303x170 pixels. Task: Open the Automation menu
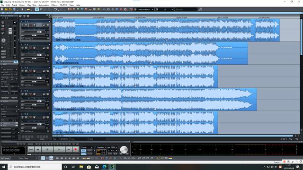pyautogui.click(x=44, y=5)
